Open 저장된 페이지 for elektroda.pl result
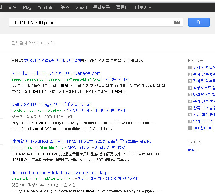Screen dimensions: 215x194 pos(89,179)
